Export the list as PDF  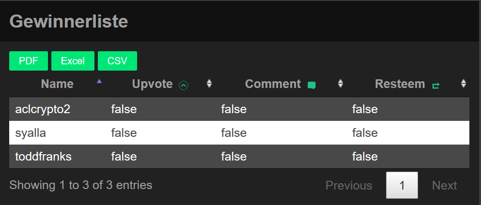[29, 61]
